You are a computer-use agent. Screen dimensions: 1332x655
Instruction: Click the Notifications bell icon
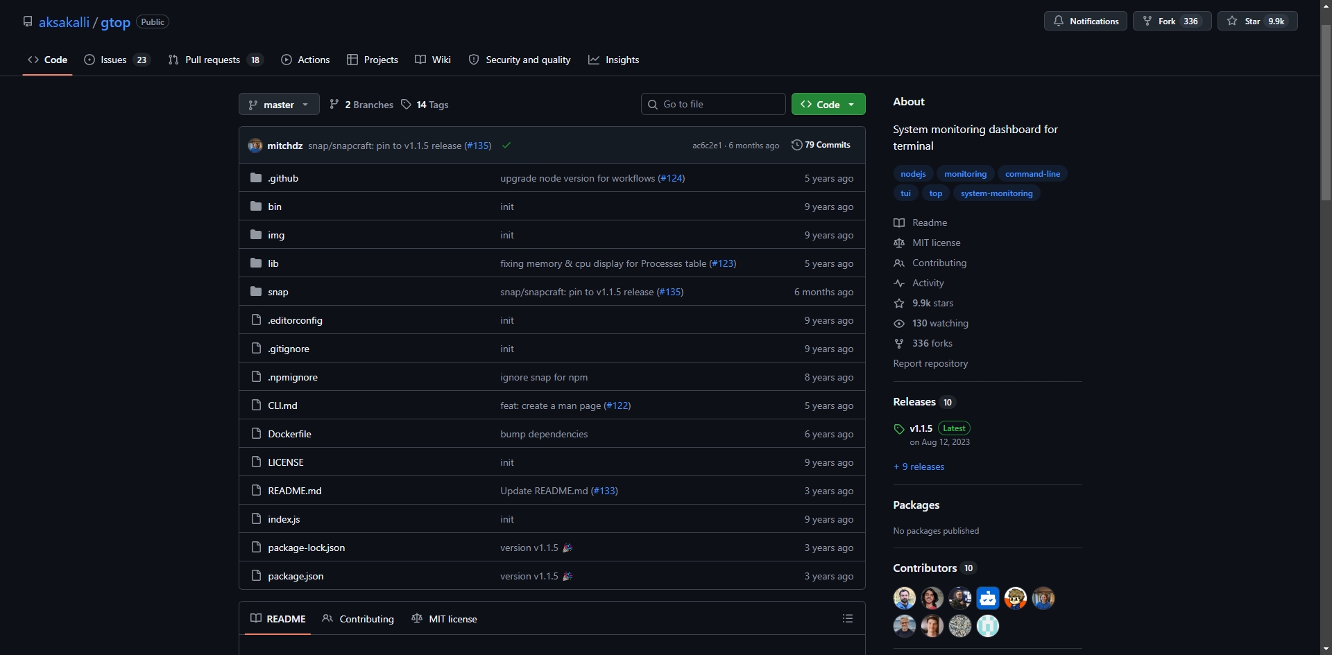(1059, 21)
